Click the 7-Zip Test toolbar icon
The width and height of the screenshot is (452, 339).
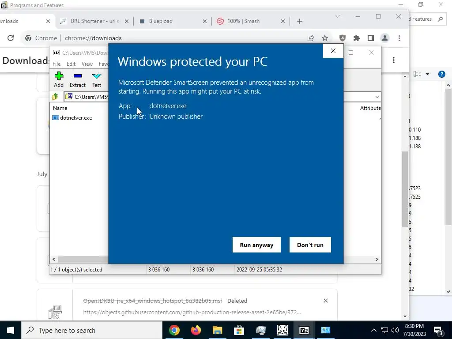pyautogui.click(x=97, y=79)
